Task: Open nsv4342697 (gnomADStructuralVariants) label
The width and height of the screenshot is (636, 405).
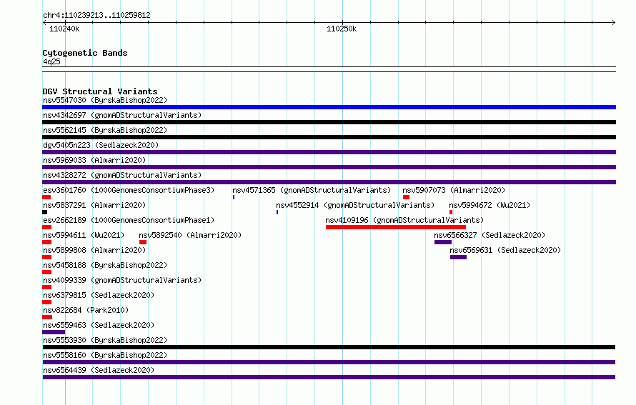Action: click(122, 115)
